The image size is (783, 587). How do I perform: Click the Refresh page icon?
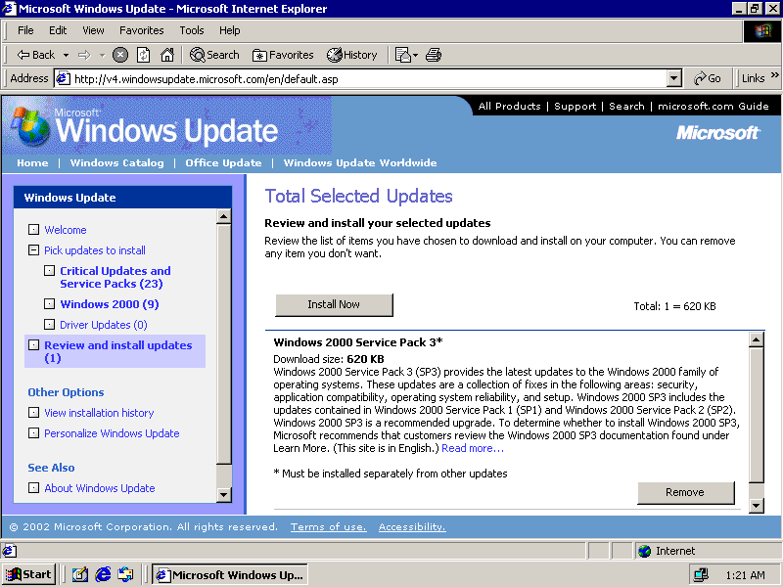(144, 55)
